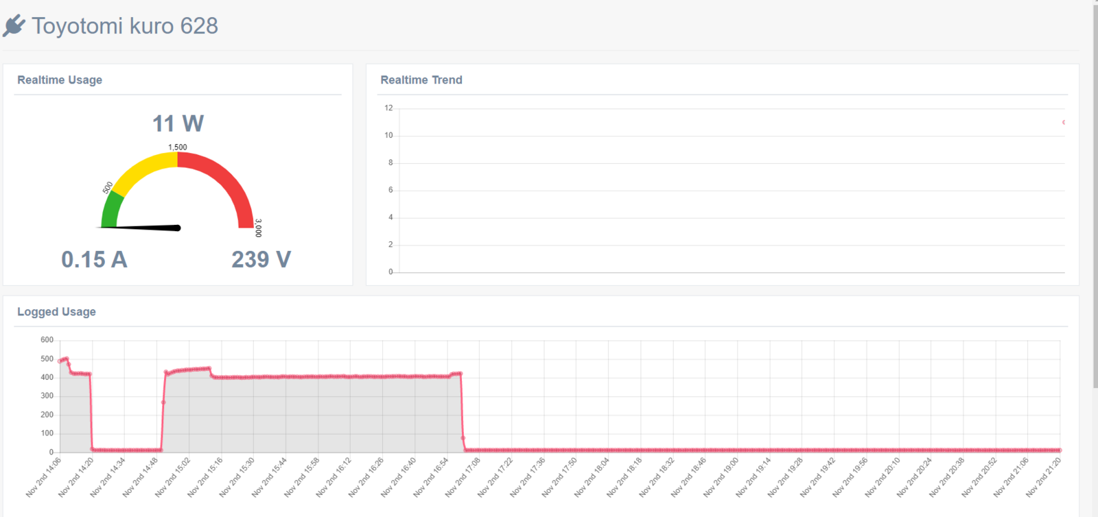Screen dimensions: 1098x517
Task: Click the Nov 2nd 15:30 axis label
Action: coord(237,477)
